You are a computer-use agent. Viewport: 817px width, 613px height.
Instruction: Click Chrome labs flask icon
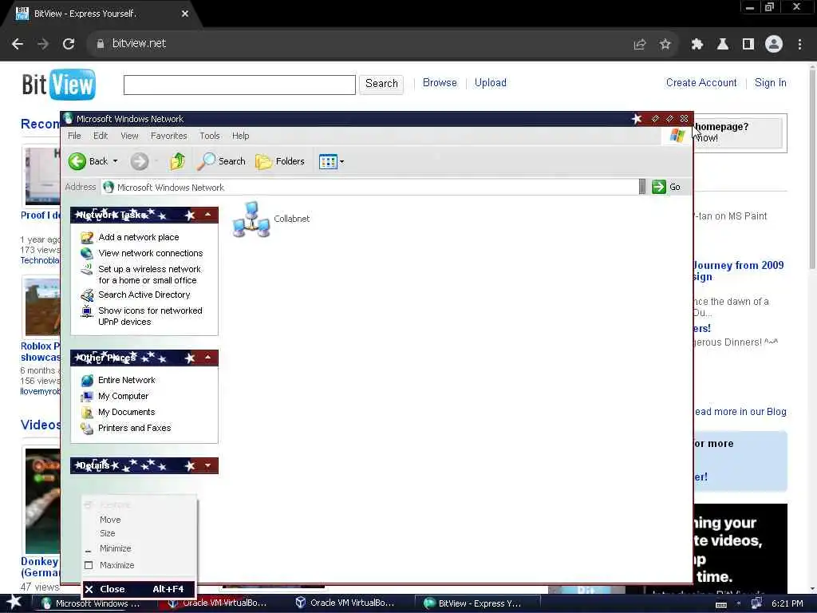click(x=723, y=45)
